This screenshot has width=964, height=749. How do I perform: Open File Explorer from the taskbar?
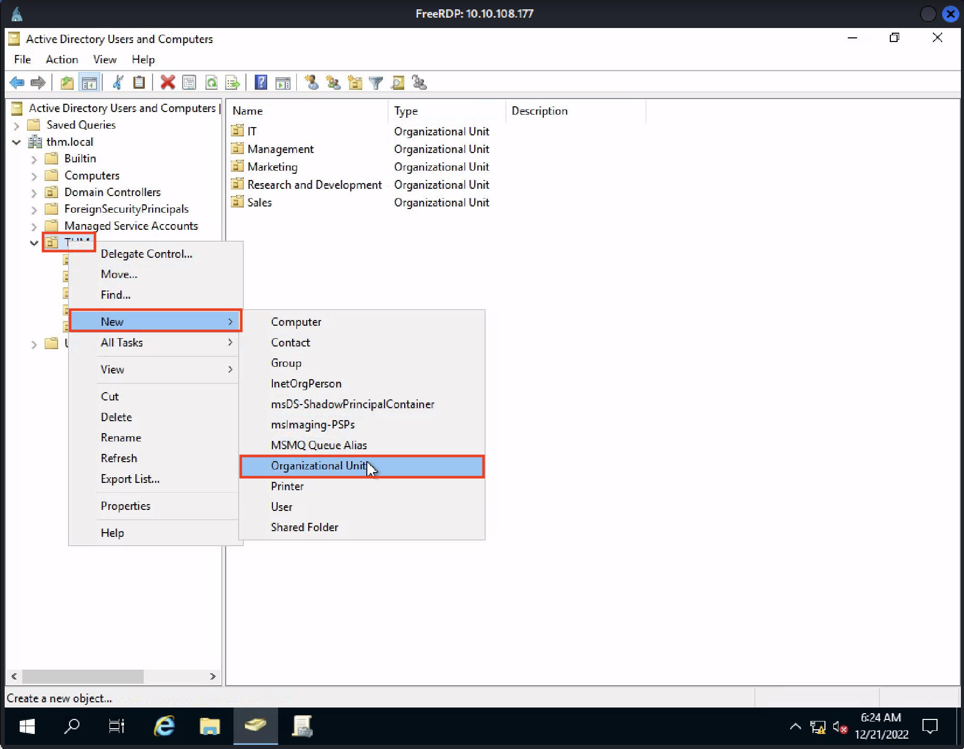click(210, 726)
